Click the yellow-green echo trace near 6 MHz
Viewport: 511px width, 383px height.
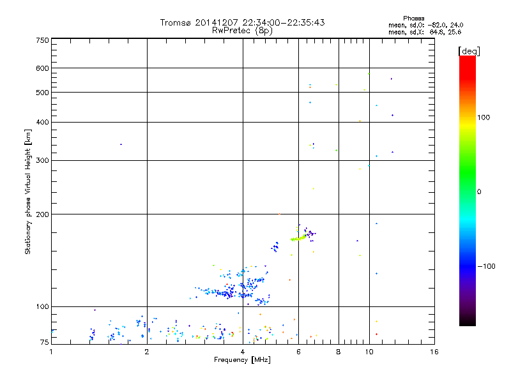coord(299,237)
